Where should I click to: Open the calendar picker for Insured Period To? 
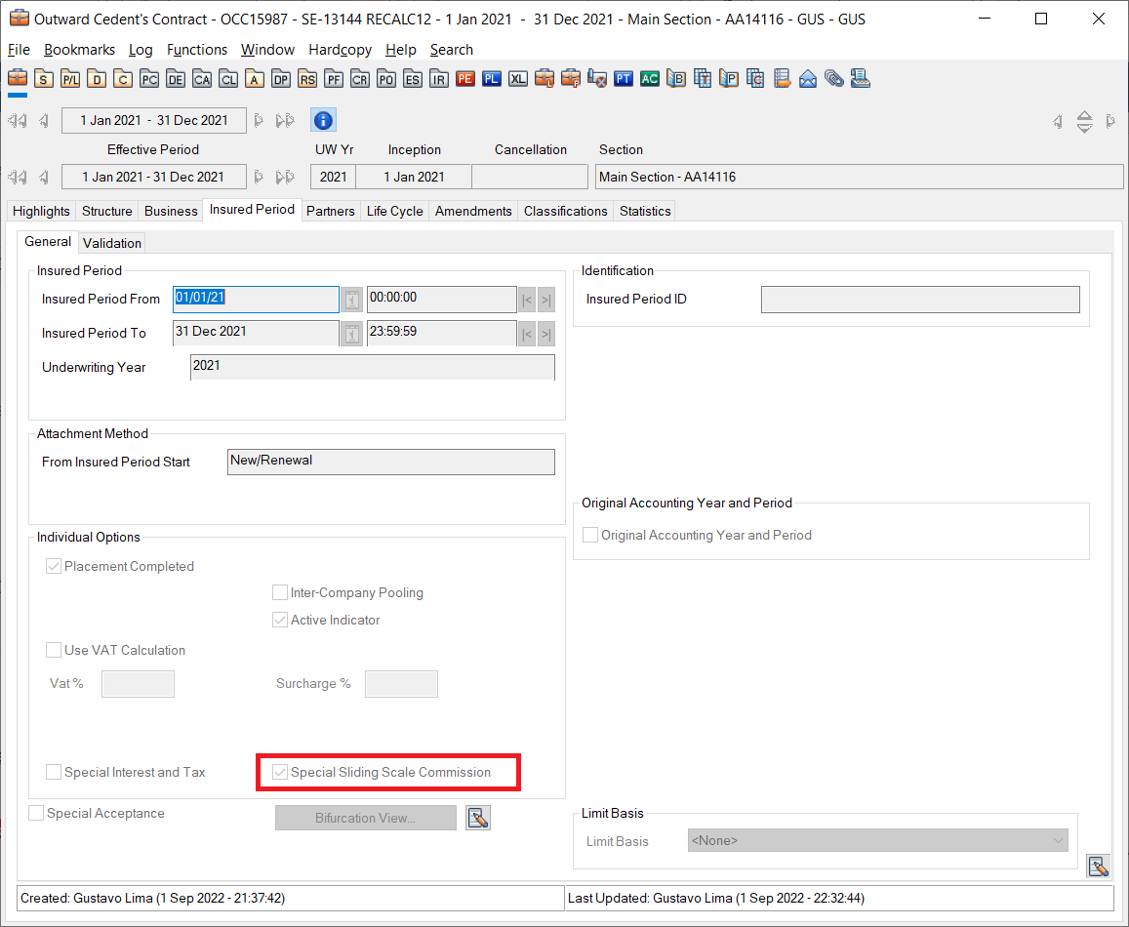[352, 334]
